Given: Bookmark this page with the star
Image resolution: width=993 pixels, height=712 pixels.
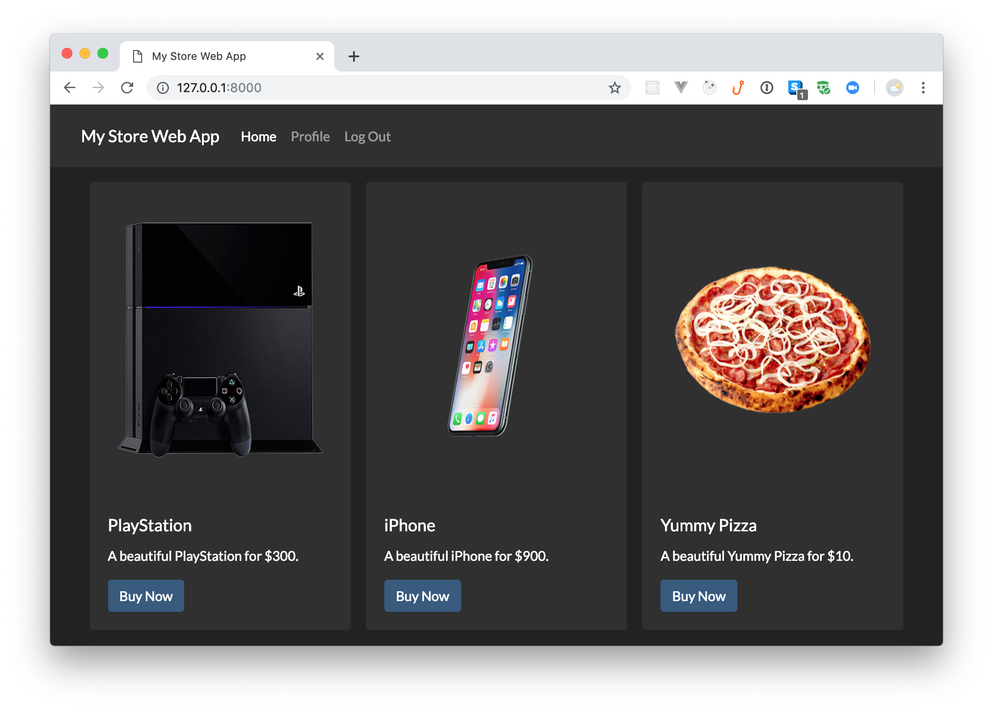Looking at the screenshot, I should point(614,88).
